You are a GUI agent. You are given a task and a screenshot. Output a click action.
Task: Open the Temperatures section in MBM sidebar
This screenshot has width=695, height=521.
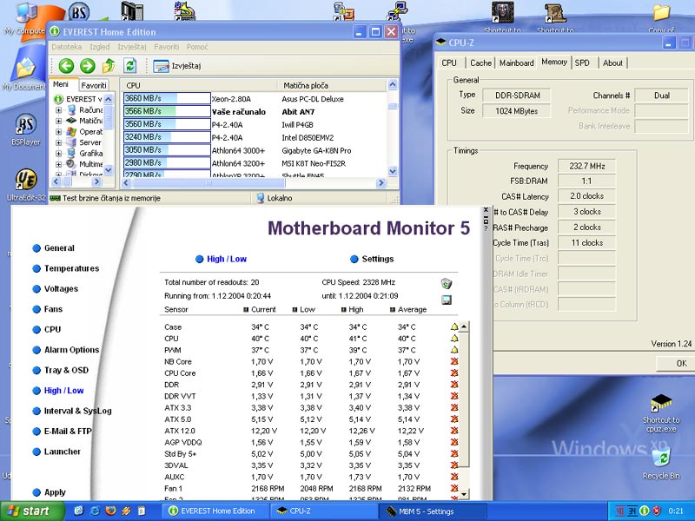point(71,268)
